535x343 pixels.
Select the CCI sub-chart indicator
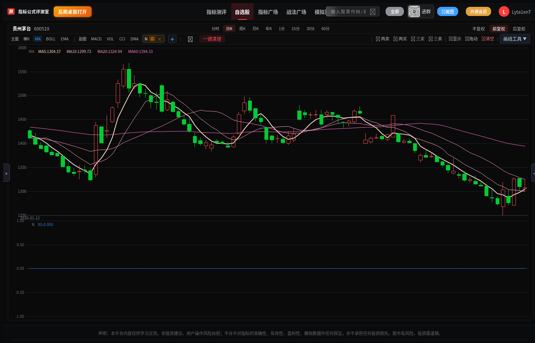[122, 39]
